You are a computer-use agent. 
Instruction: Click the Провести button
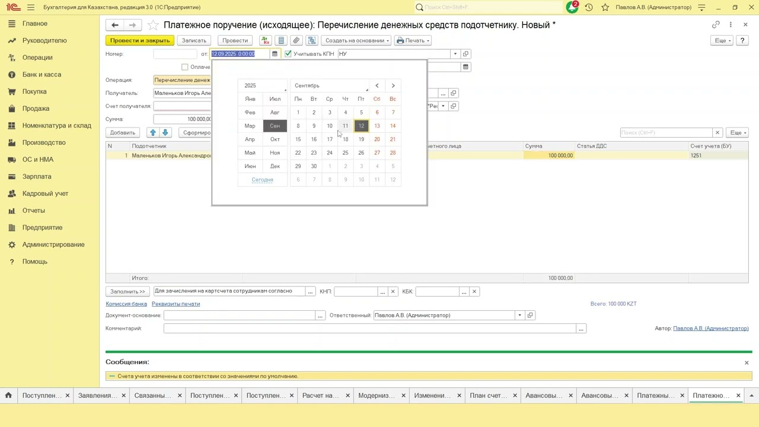pyautogui.click(x=235, y=40)
